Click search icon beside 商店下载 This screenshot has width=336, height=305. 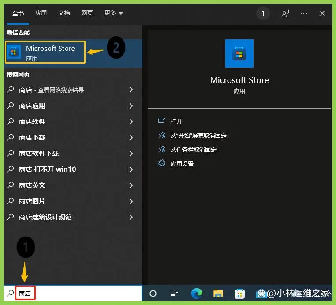point(10,137)
